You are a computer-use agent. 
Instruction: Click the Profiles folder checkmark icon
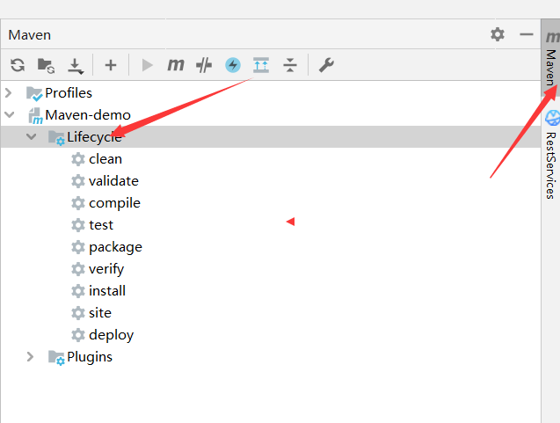34,93
